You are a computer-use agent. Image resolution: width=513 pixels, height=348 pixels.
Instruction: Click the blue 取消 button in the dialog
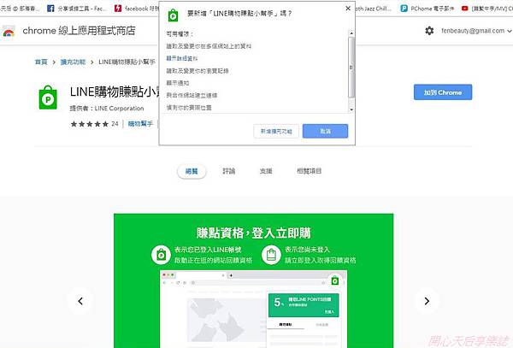[x=325, y=131]
